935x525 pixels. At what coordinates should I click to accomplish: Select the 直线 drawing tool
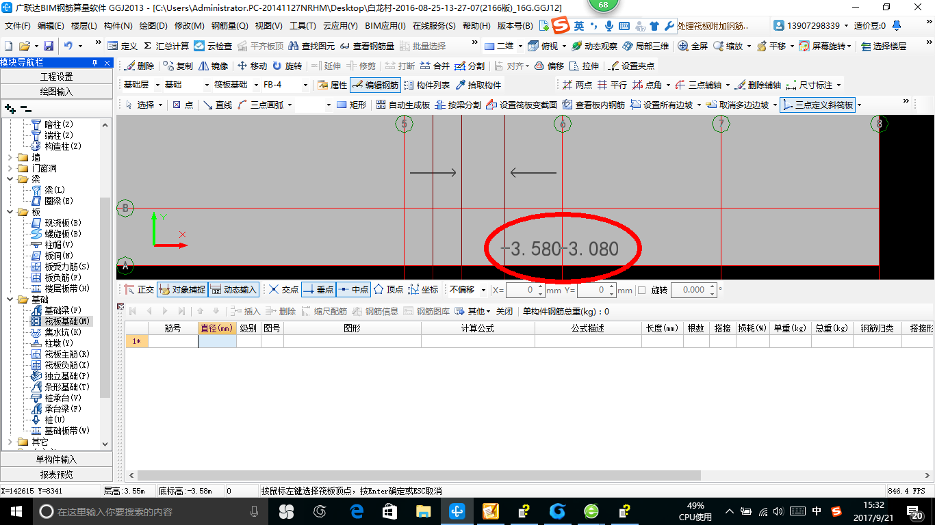coord(218,105)
